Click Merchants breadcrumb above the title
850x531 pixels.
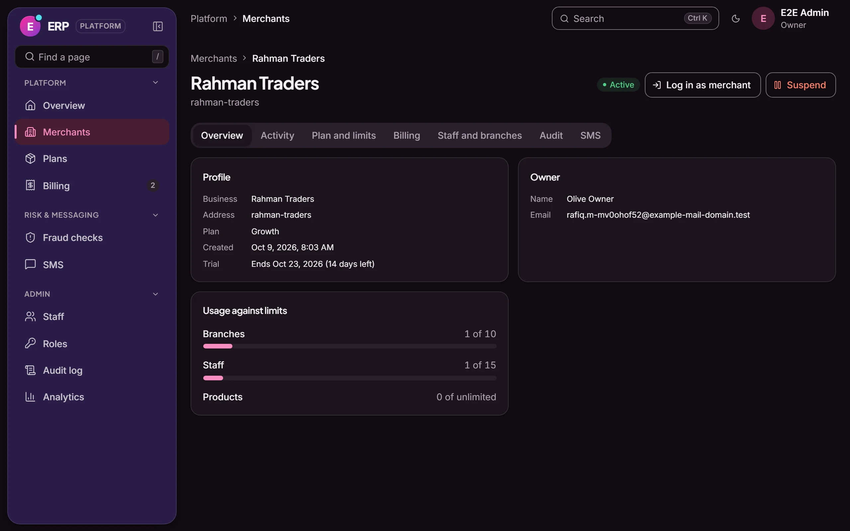point(213,58)
